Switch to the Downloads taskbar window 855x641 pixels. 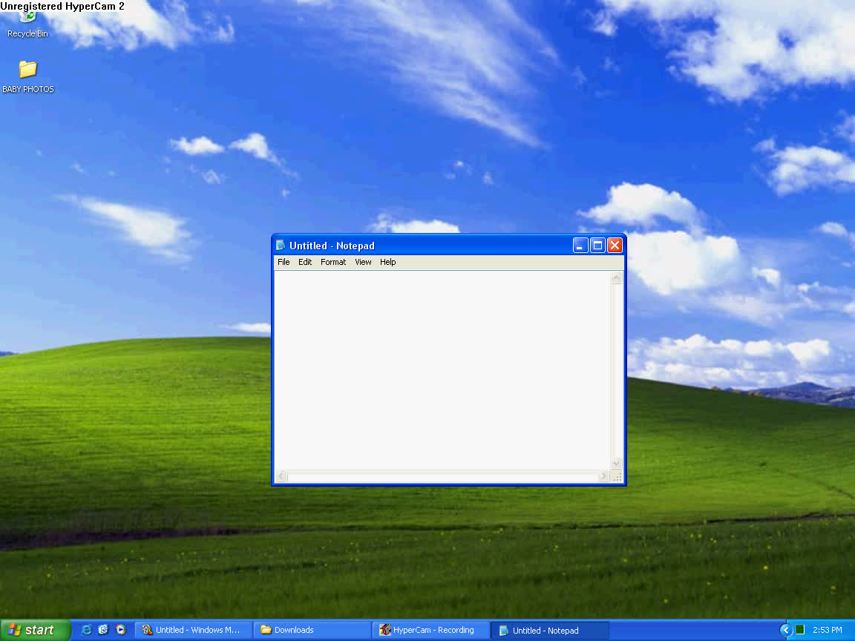coord(312,630)
